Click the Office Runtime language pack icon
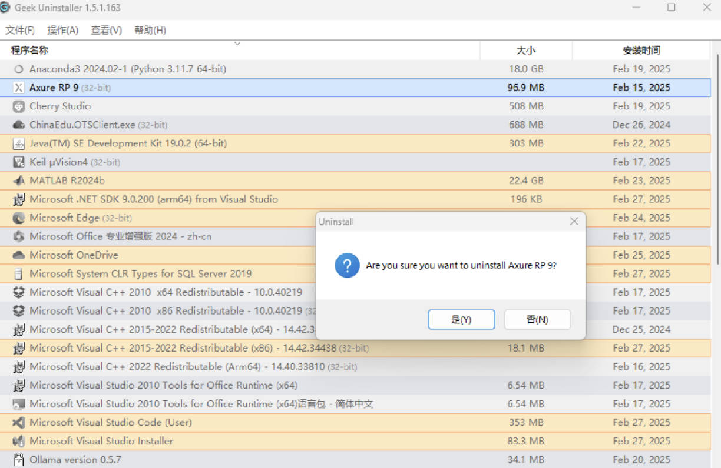Image resolution: width=721 pixels, height=468 pixels. (19, 404)
